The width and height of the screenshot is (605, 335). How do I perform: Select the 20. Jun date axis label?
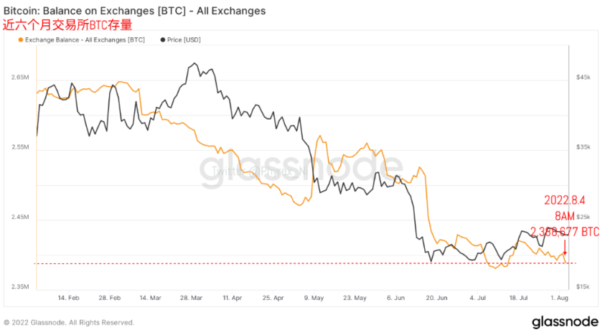(436, 298)
